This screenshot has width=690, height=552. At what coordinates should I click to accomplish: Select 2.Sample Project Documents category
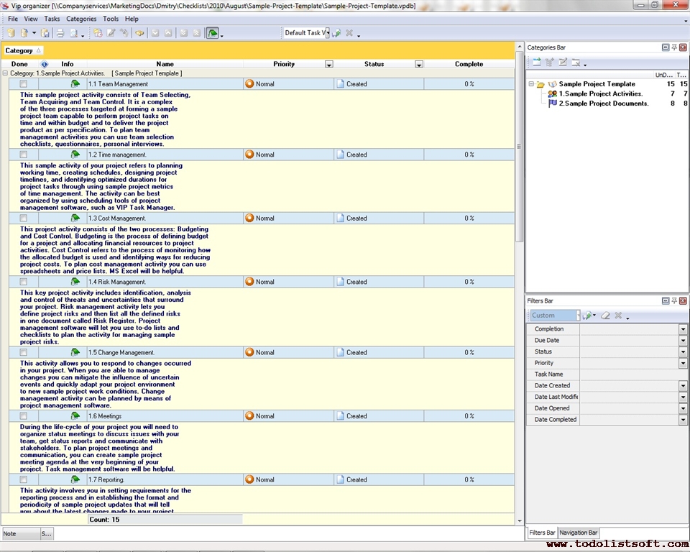click(603, 103)
